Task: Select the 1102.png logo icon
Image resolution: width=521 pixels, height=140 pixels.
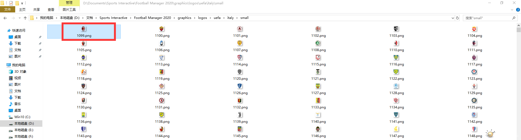Action: [x=318, y=29]
